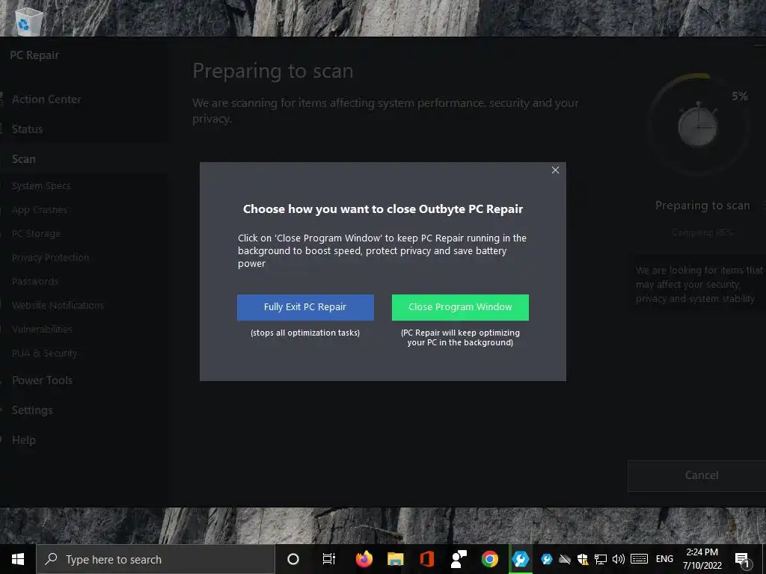
Task: Open Settings in the sidebar
Action: point(32,410)
